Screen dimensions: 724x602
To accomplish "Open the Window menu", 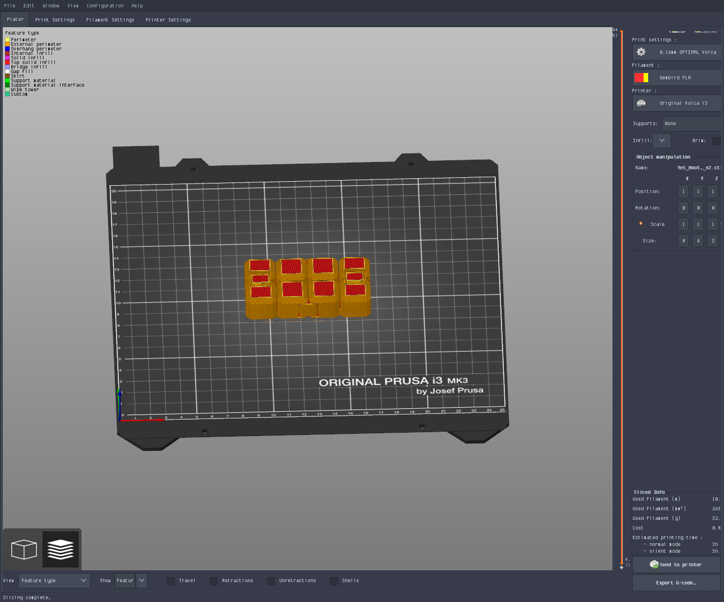I will point(51,6).
